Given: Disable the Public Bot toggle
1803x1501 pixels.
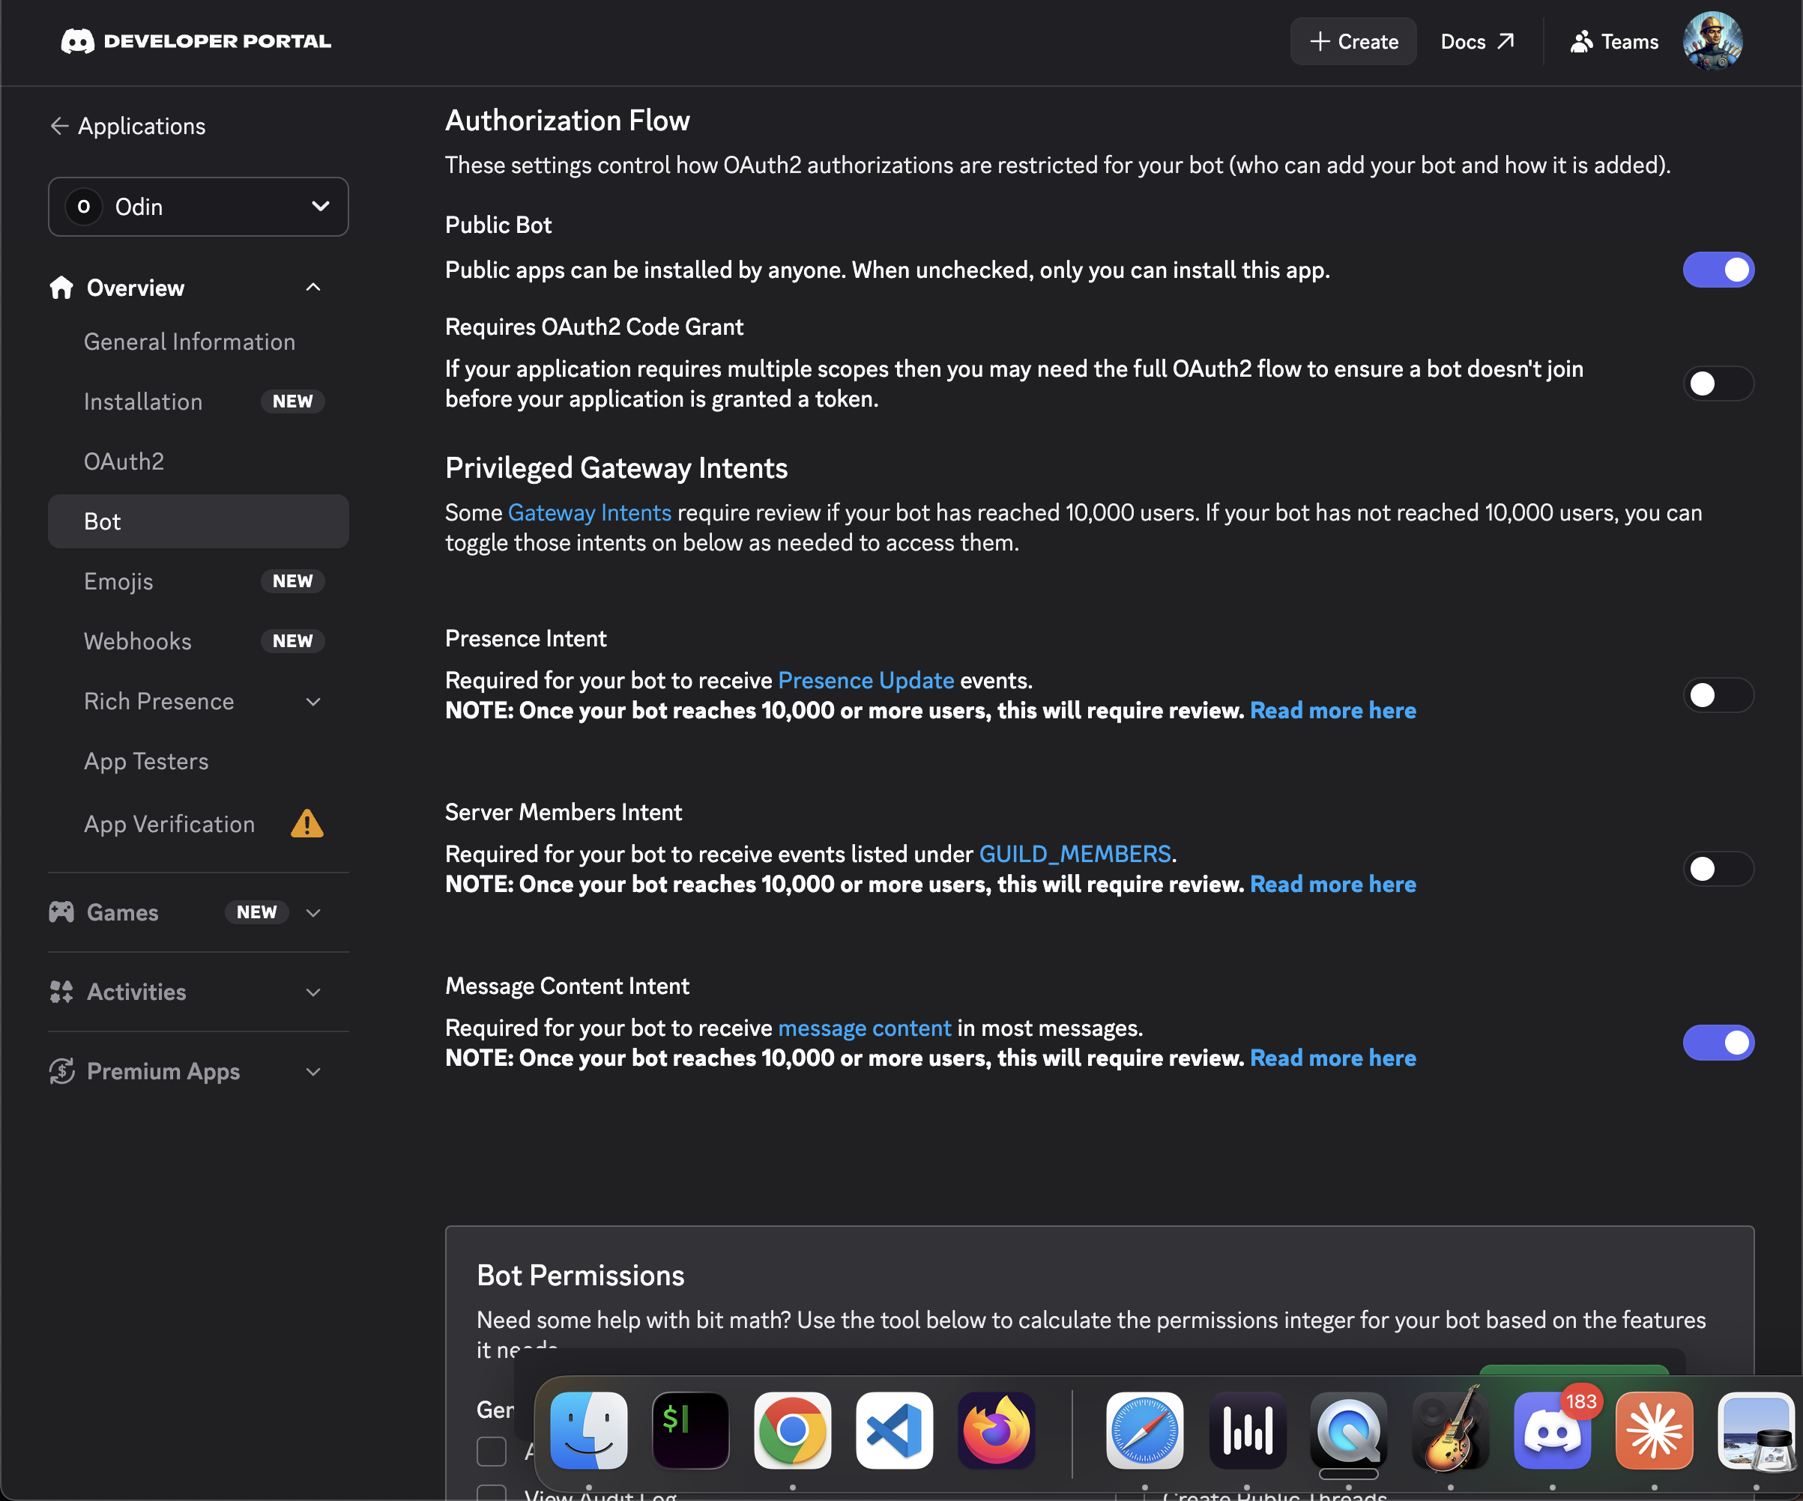Looking at the screenshot, I should (1718, 270).
